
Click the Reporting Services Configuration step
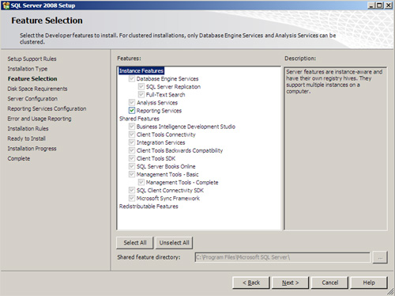point(47,108)
